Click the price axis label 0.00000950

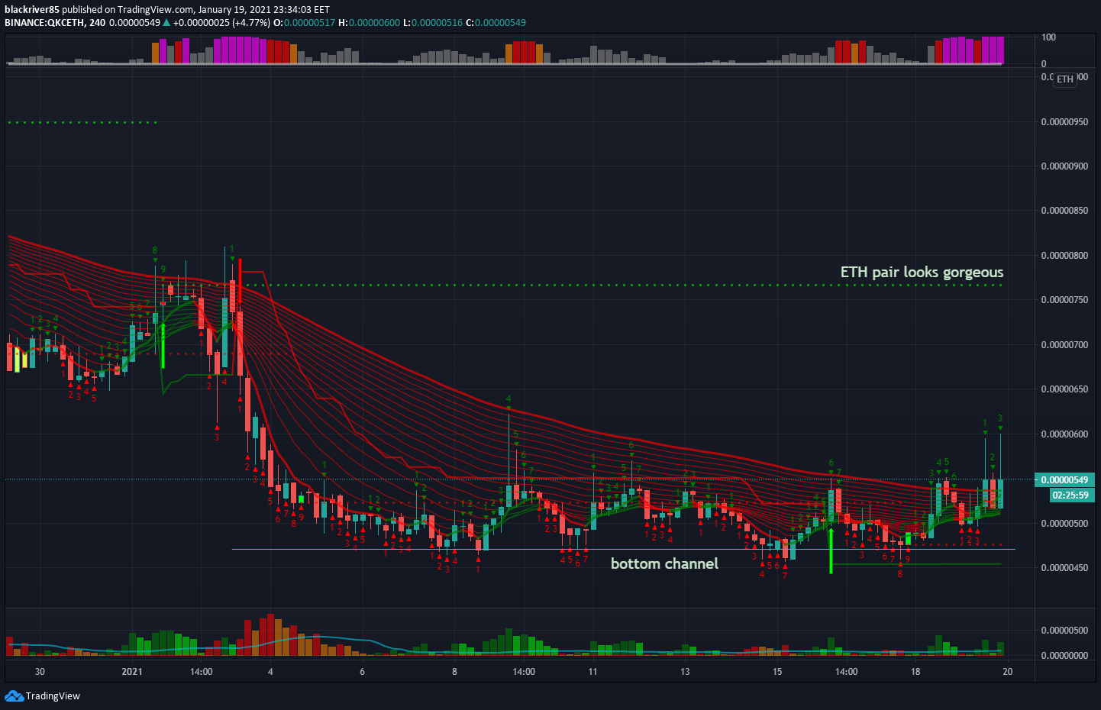(1064, 122)
